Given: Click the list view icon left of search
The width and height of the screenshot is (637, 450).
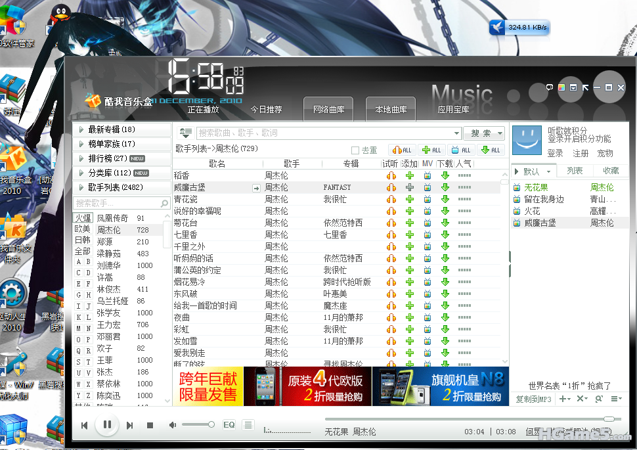Looking at the screenshot, I should pyautogui.click(x=186, y=133).
